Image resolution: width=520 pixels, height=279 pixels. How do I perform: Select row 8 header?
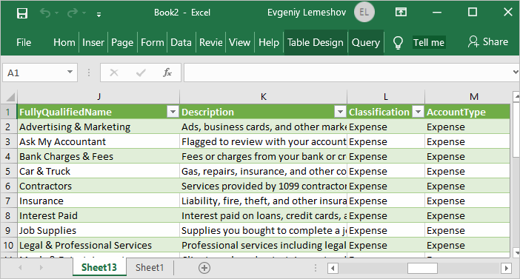point(8,215)
